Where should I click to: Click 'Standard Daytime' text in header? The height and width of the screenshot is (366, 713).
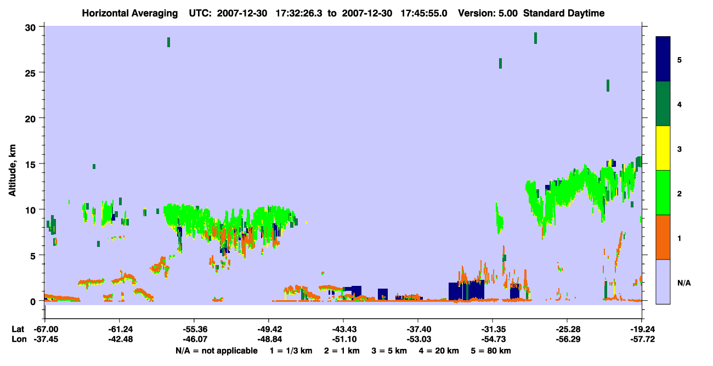pyautogui.click(x=564, y=13)
